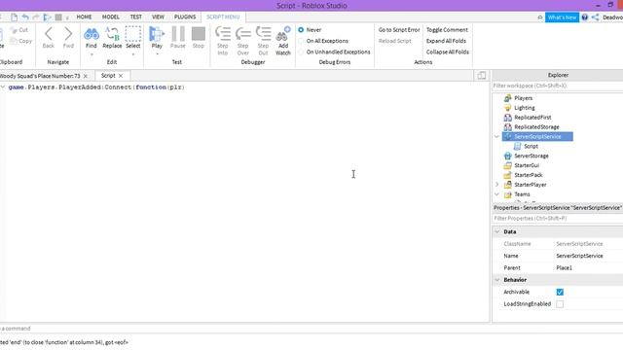
Task: Open the SCRIPT MENU ribbon tab
Action: (223, 17)
